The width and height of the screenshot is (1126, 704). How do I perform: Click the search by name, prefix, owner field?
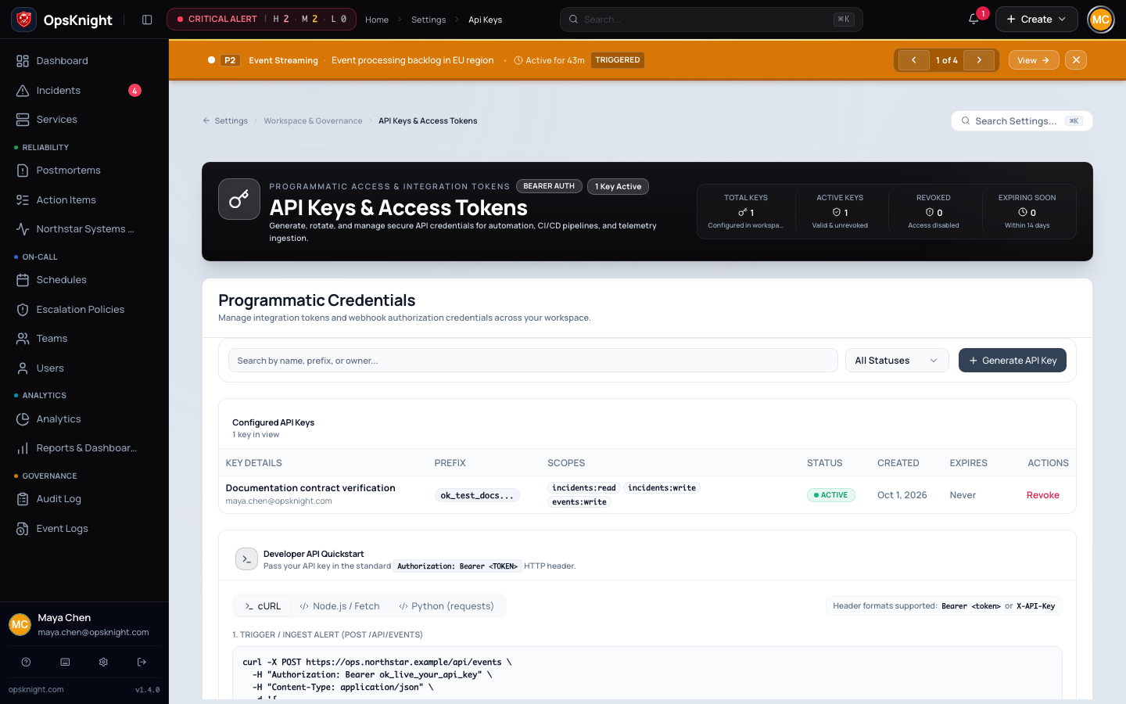pyautogui.click(x=533, y=361)
